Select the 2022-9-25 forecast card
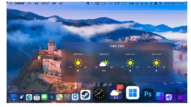 130,62
